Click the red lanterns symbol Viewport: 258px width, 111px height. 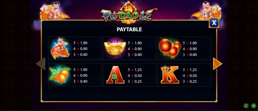tap(170, 48)
